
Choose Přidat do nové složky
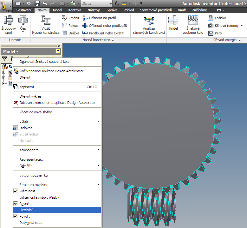57,112
